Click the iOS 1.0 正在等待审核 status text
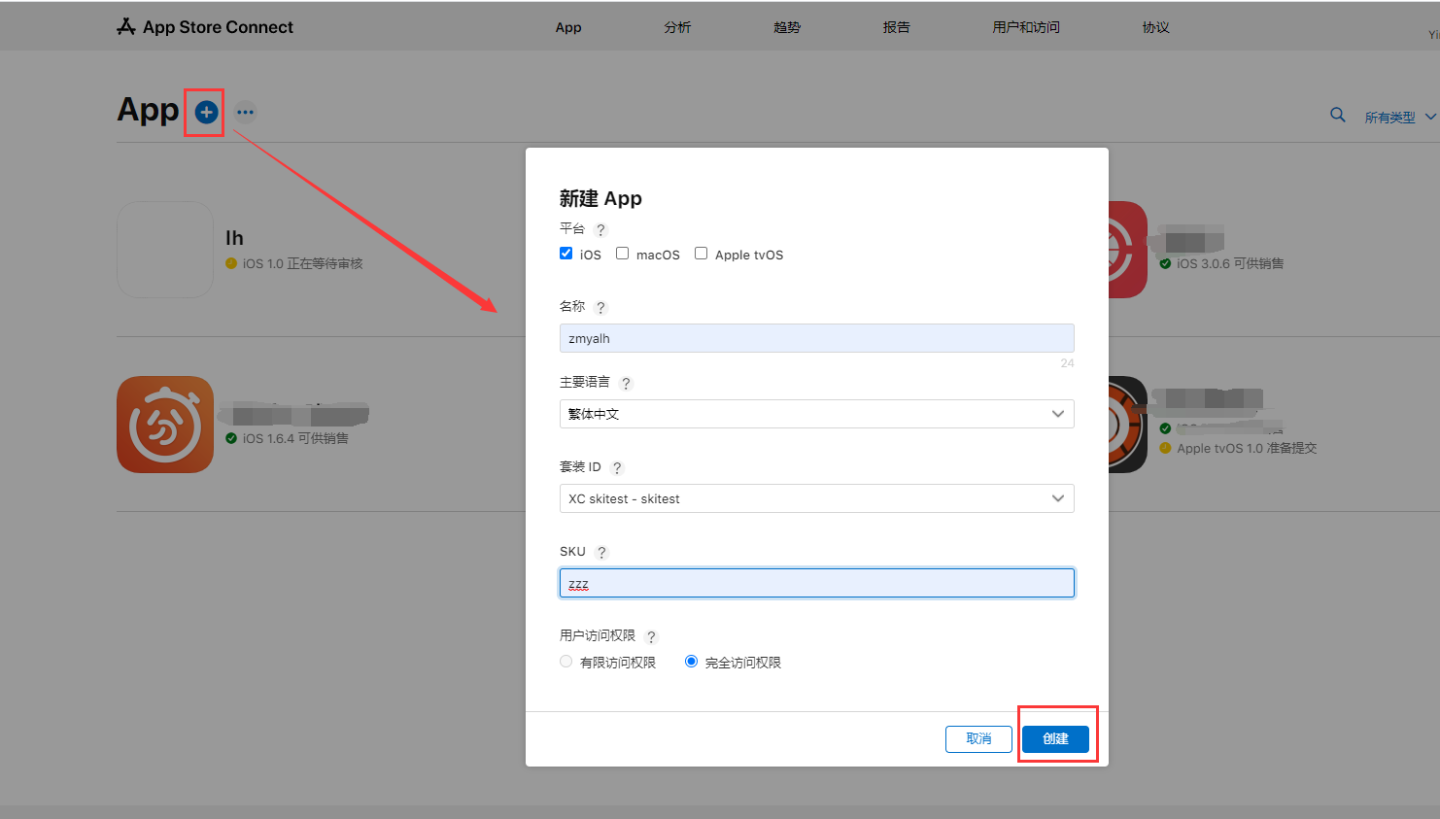This screenshot has width=1440, height=819. (x=302, y=263)
